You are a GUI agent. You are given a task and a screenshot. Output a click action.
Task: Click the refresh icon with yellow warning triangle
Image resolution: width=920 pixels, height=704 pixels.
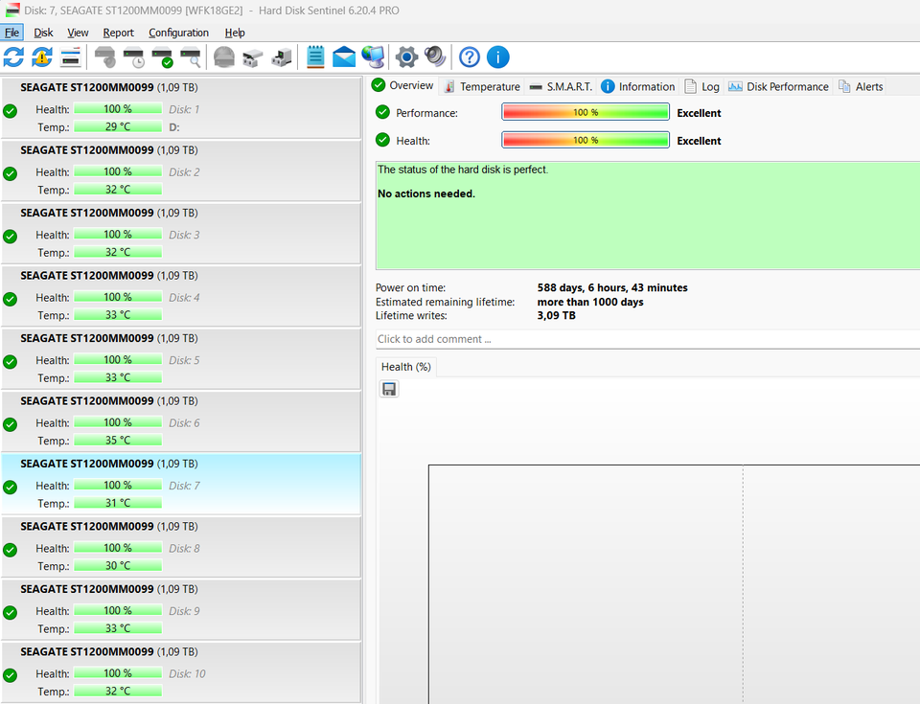(x=41, y=57)
